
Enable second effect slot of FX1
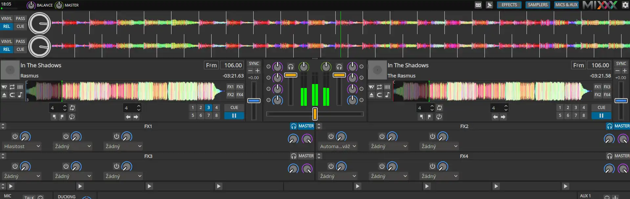66,136
